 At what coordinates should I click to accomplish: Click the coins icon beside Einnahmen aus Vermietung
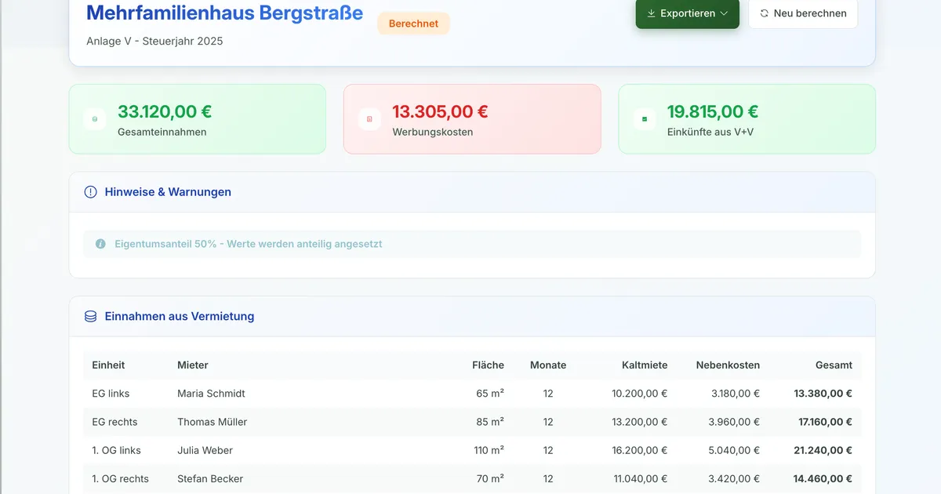90,317
